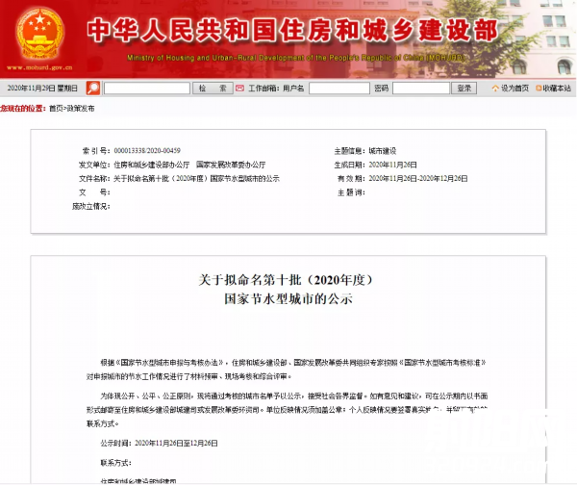This screenshot has width=577, height=485.
Task: Click the bookmark-this-site icon
Action: (x=539, y=88)
